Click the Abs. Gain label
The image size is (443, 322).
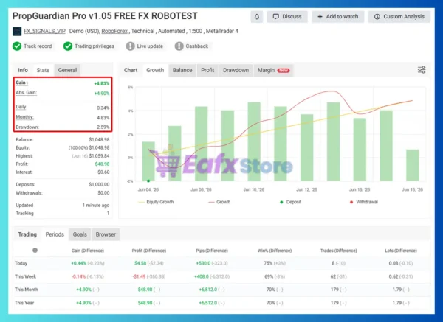click(x=27, y=93)
